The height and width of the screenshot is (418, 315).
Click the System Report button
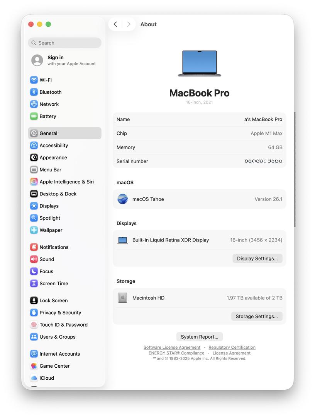(x=199, y=337)
